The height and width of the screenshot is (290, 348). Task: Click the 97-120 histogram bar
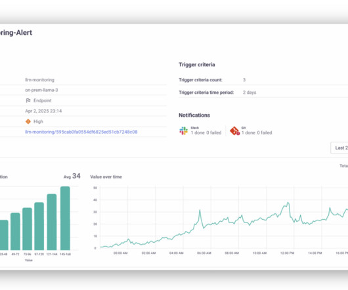pyautogui.click(x=39, y=226)
